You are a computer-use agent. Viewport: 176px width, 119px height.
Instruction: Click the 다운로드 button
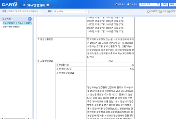pyautogui.click(x=153, y=11)
